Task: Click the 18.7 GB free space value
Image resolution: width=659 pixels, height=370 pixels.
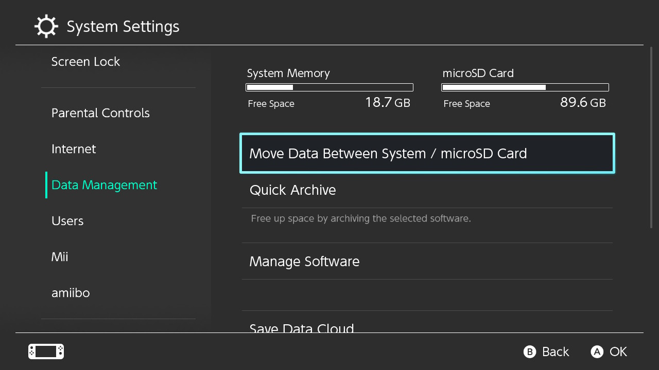Action: 387,102
